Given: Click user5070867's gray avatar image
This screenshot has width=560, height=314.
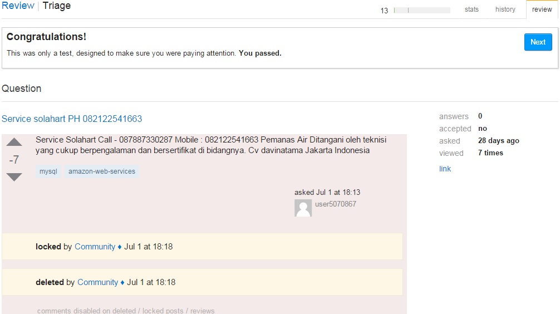Looking at the screenshot, I should pyautogui.click(x=303, y=208).
